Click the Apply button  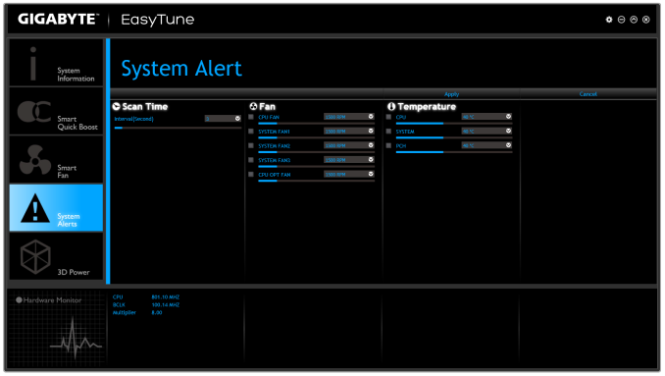pos(452,94)
